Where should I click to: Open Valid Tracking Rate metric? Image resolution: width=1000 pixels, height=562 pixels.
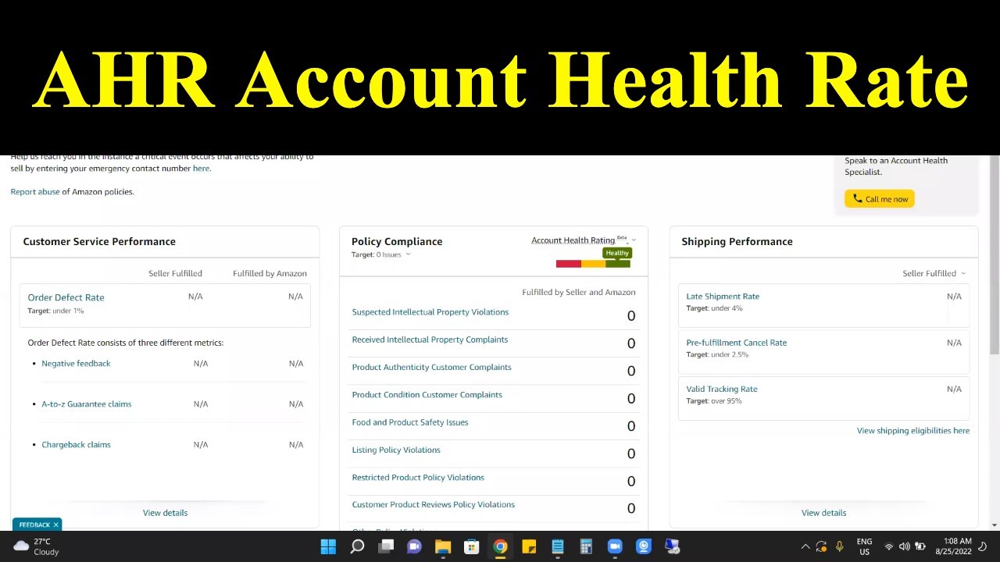tap(722, 389)
